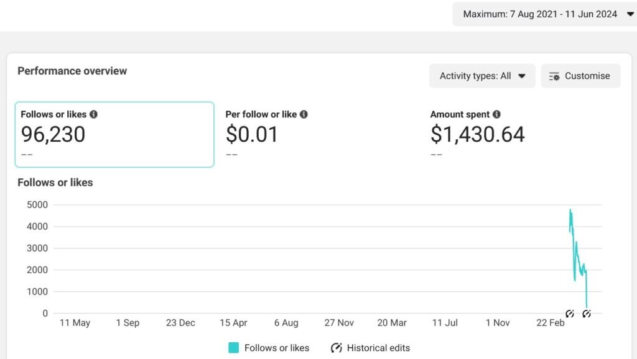The image size is (637, 359).
Task: Click the 22 Feb label on the x-axis
Action: (550, 323)
